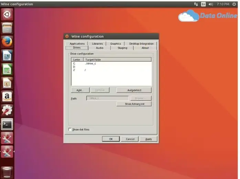The image size is (240, 179).
Task: Select the Drives tab
Action: click(x=77, y=48)
